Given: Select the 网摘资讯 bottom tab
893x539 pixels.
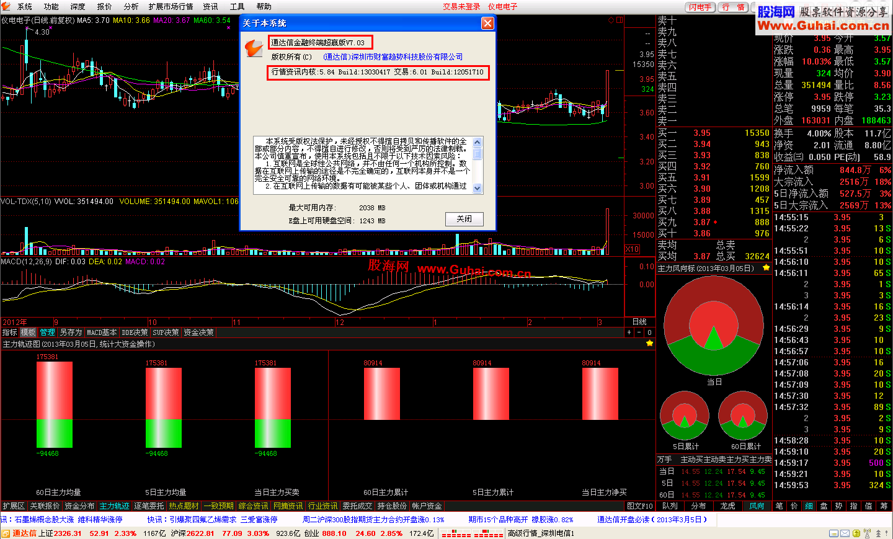Looking at the screenshot, I should pyautogui.click(x=288, y=506).
